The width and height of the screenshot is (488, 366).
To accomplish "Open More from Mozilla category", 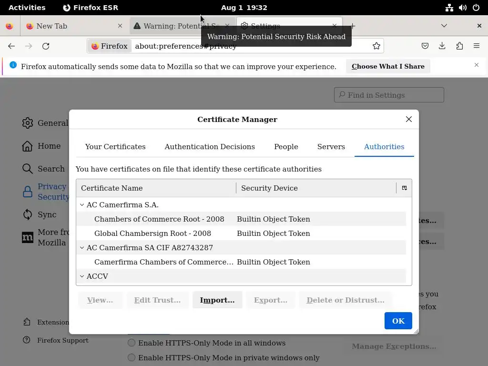I will [x=45, y=237].
